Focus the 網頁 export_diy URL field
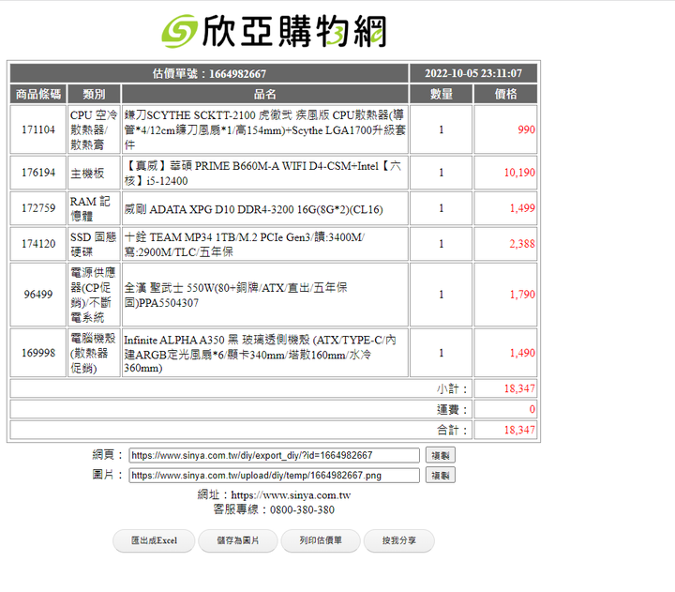 click(x=274, y=455)
